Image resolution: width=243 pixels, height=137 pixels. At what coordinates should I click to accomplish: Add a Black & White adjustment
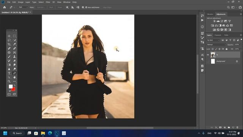(220, 25)
